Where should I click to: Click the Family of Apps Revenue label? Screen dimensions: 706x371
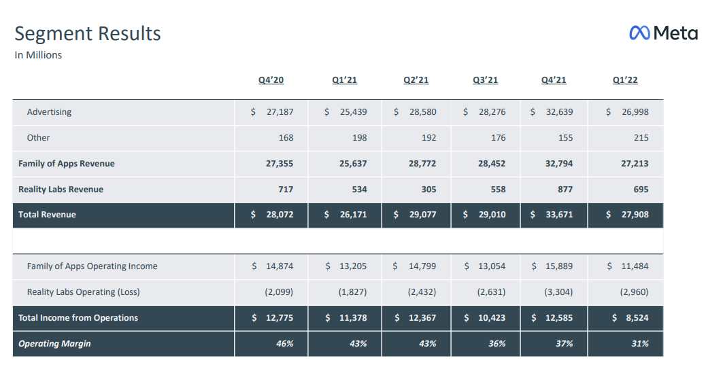tap(67, 164)
